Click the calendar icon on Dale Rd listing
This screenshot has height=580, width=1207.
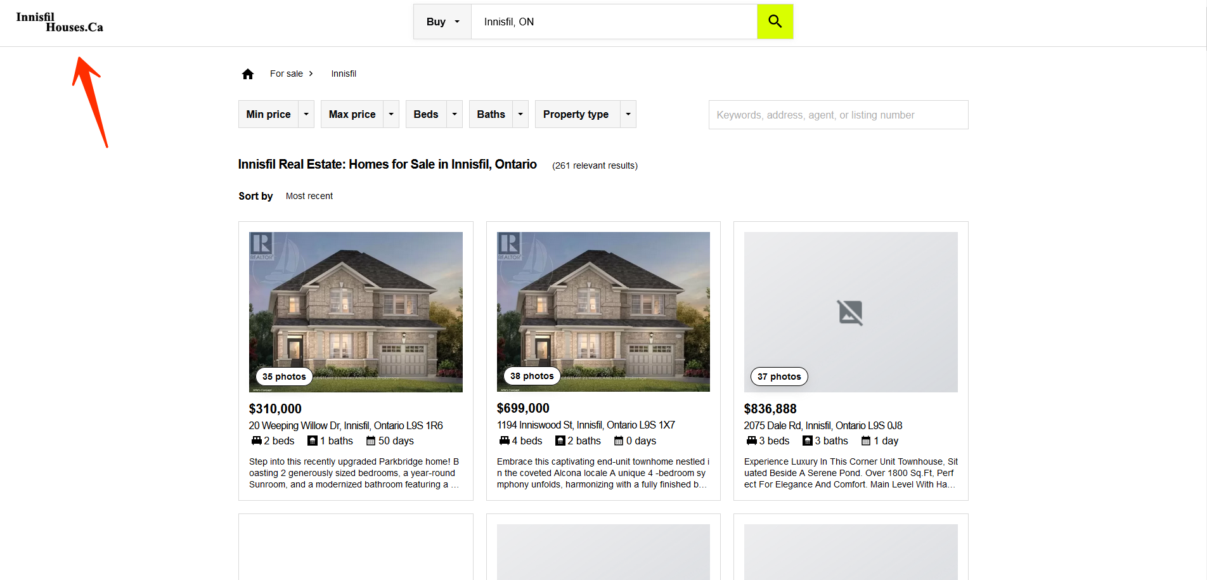(865, 441)
